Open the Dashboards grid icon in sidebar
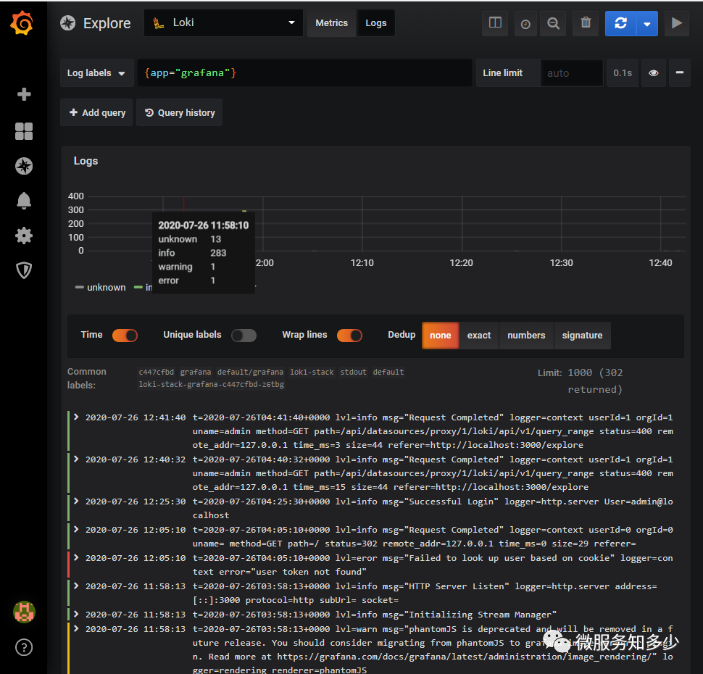 point(24,131)
